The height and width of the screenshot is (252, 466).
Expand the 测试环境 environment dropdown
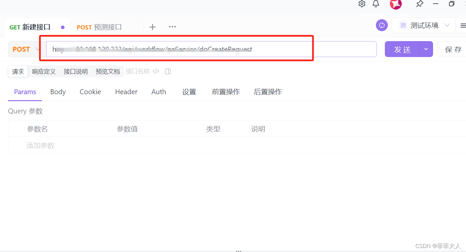447,25
